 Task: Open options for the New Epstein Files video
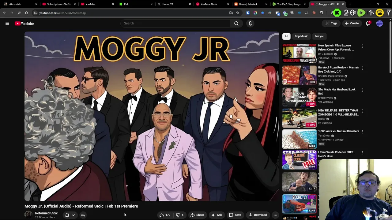click(363, 46)
